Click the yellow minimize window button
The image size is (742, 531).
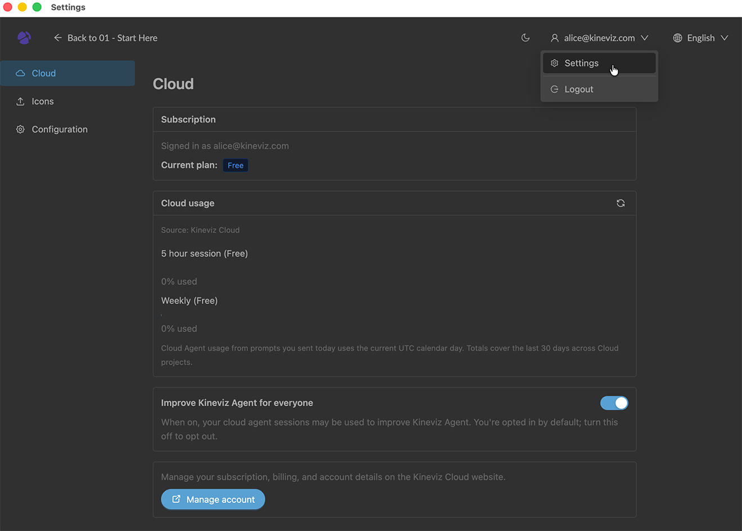pyautogui.click(x=22, y=7)
